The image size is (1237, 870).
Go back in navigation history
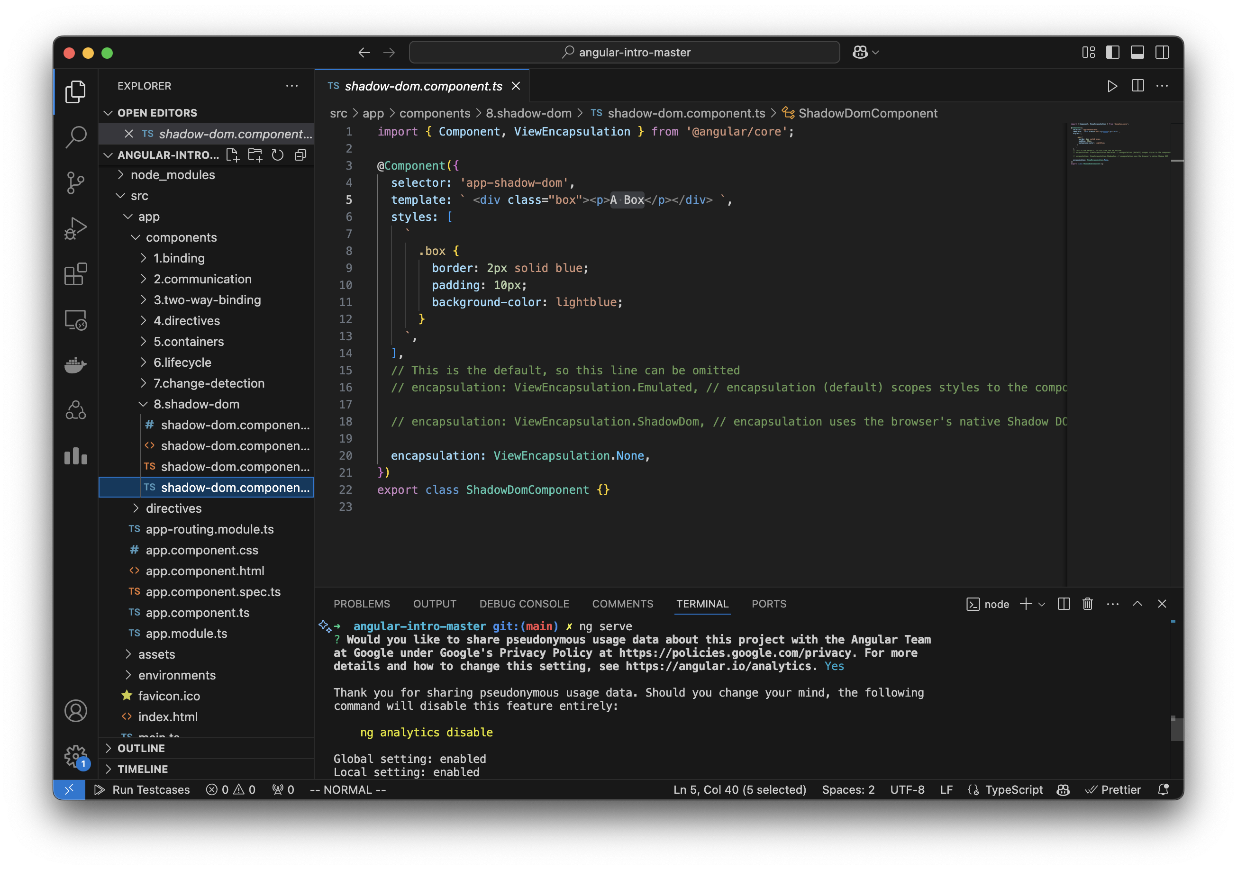click(x=364, y=52)
